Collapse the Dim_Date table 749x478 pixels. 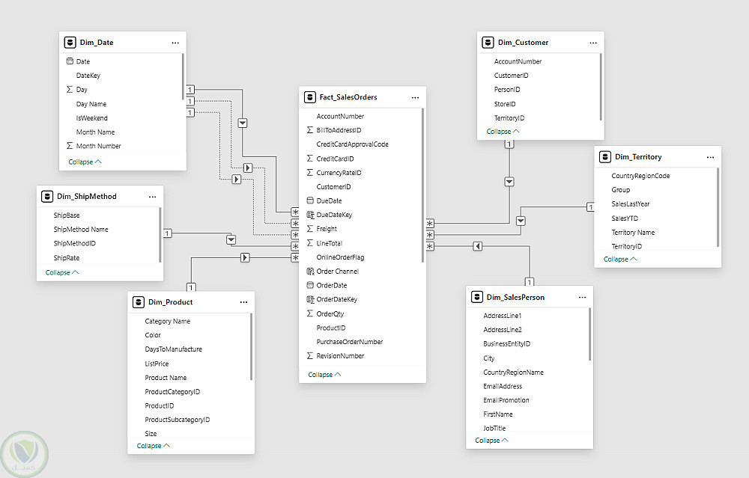click(x=85, y=162)
